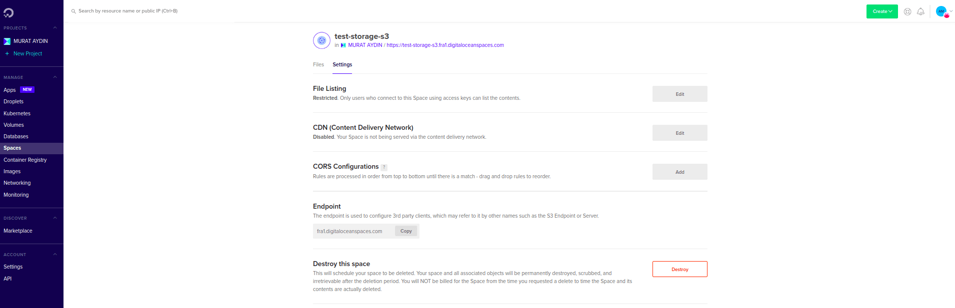
Task: Open the notifications bell
Action: click(x=920, y=11)
